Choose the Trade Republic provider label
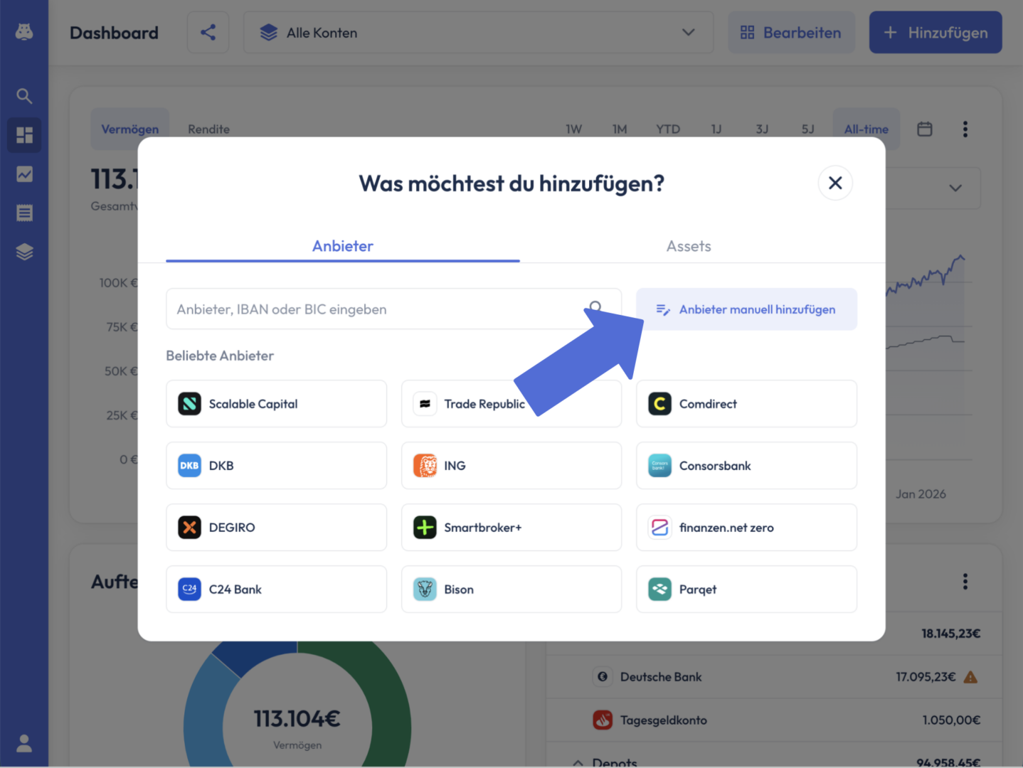The width and height of the screenshot is (1023, 768). click(484, 404)
